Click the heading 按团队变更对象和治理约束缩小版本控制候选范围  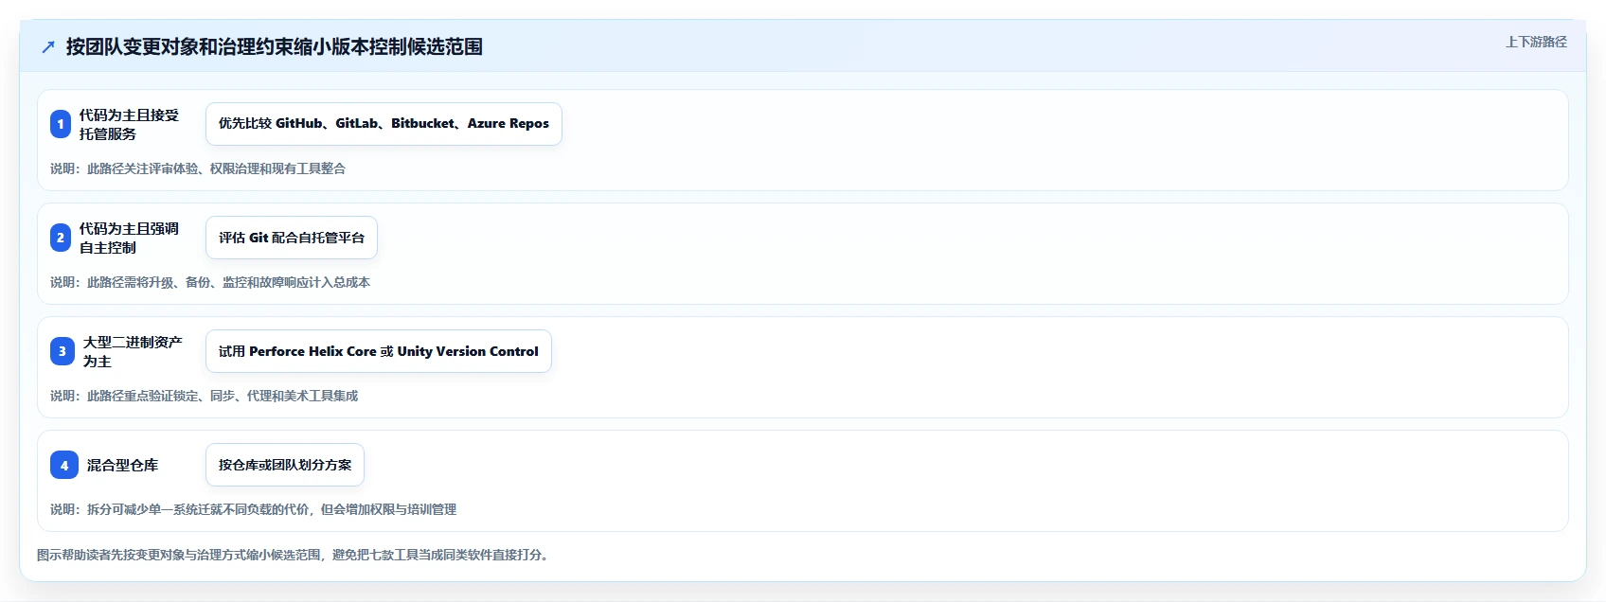(x=275, y=46)
